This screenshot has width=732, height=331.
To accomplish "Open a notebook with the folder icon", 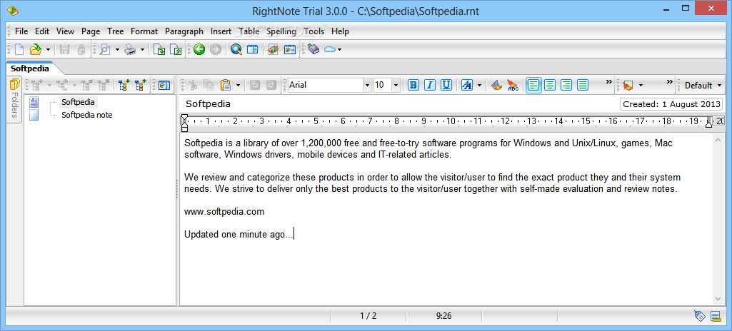I will [36, 49].
